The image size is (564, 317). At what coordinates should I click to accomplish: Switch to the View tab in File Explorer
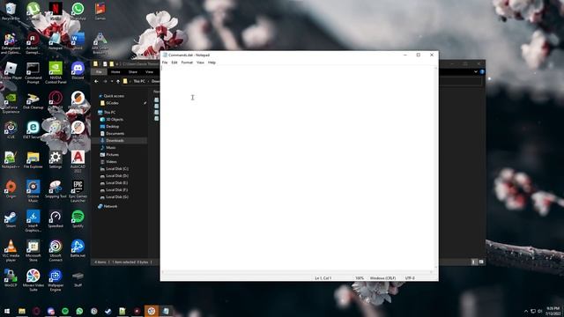(149, 72)
